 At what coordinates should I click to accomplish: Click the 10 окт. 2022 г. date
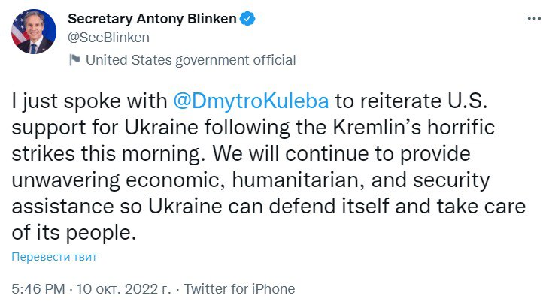tap(125, 288)
